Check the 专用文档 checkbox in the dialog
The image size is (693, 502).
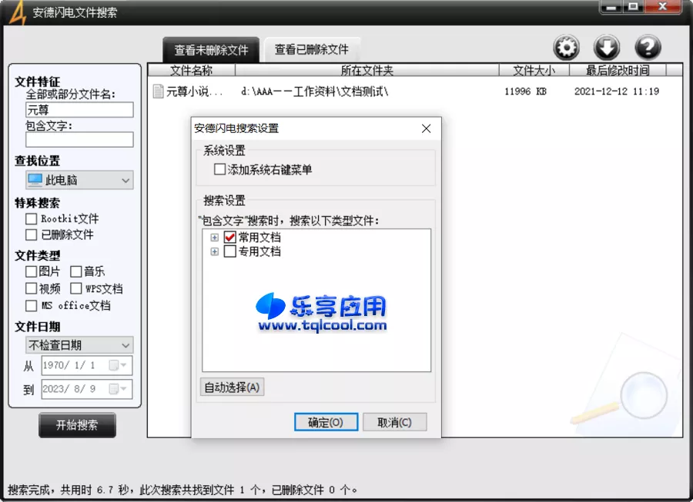[229, 251]
